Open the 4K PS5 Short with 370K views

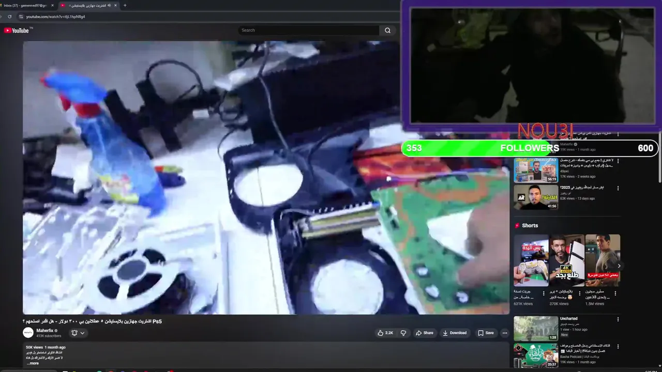[x=567, y=260]
